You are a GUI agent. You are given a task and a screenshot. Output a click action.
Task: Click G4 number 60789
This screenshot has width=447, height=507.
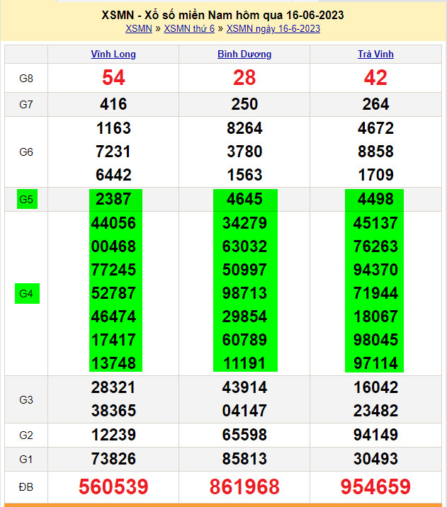coord(244,340)
